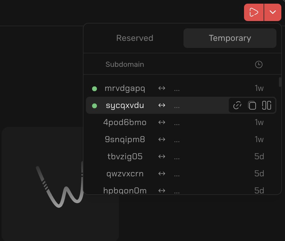Select the 9snqipm8 subdomain entry
This screenshot has height=241, width=285.
click(x=125, y=140)
